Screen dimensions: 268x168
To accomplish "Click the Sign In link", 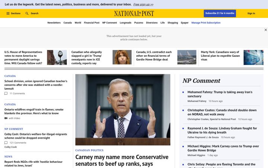I will pyautogui.click(x=251, y=13).
